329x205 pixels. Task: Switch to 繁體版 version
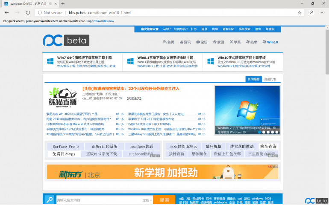pyautogui.click(x=270, y=29)
